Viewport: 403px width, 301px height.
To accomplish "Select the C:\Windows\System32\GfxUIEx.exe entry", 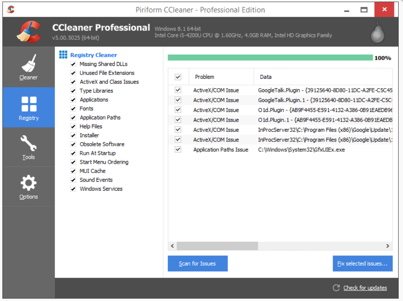I will click(301, 150).
